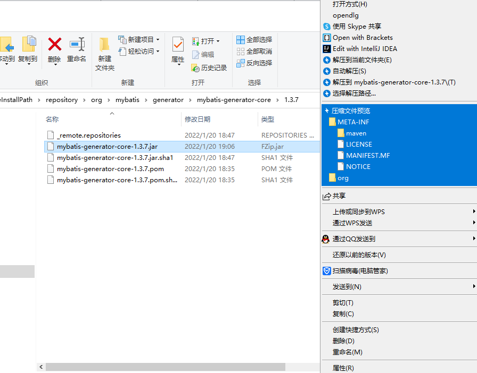Click the Edit (编辑) ribbon item
Screen dimensions: 477x373
pyautogui.click(x=203, y=55)
